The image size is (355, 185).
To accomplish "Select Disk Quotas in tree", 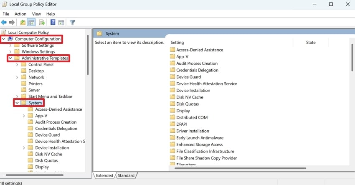I will click(46, 160).
